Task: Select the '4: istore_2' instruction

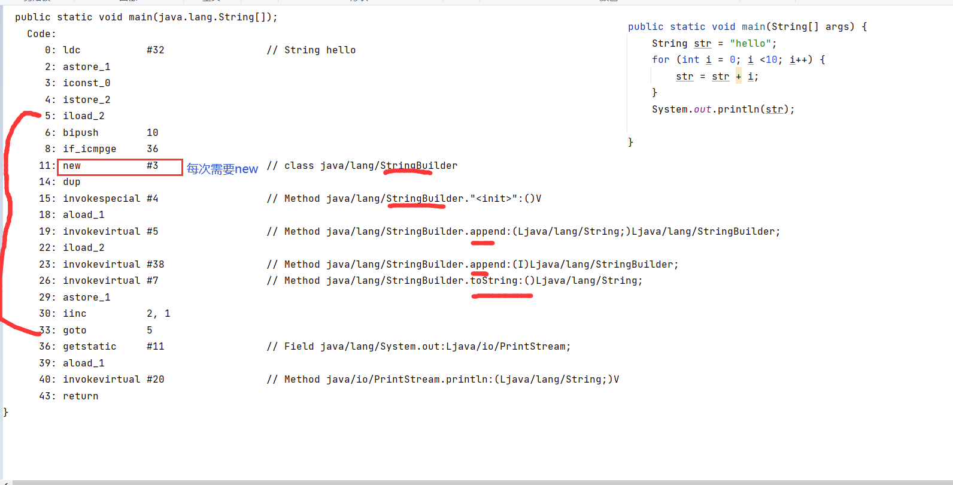Action: 78,100
